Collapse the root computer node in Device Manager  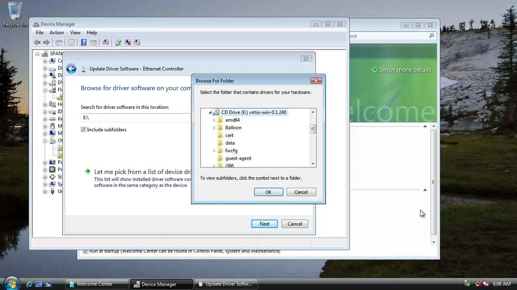pyautogui.click(x=38, y=54)
